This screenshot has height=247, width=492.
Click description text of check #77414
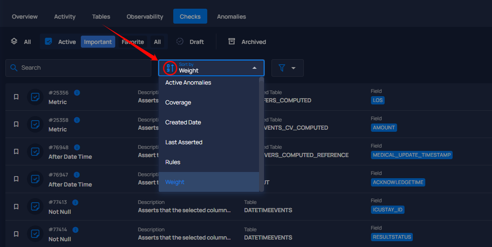184,237
